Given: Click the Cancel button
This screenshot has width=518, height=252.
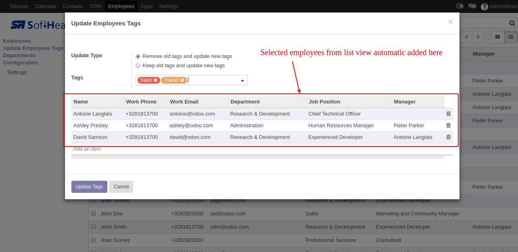Looking at the screenshot, I should (121, 187).
